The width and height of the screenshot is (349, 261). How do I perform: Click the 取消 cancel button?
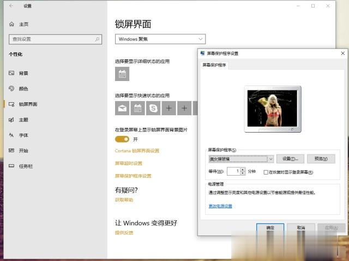tap(301, 228)
